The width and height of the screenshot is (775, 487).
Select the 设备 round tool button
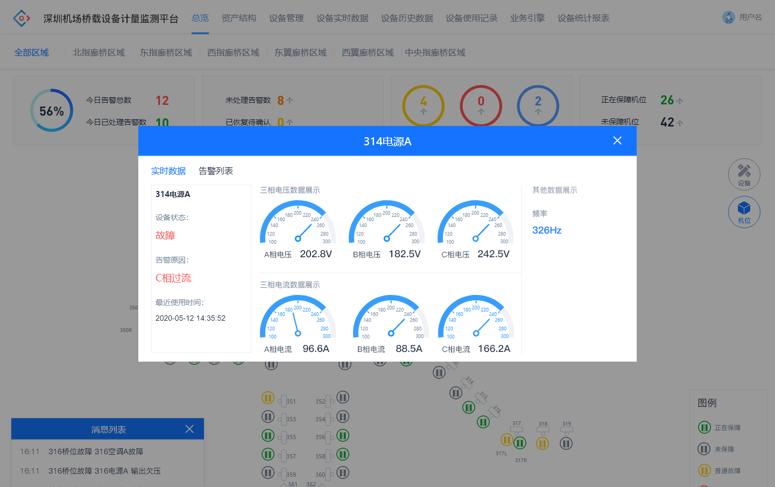744,174
